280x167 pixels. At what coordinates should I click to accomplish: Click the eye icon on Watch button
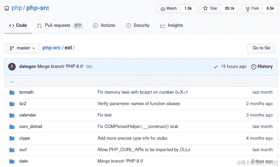[x=163, y=8]
